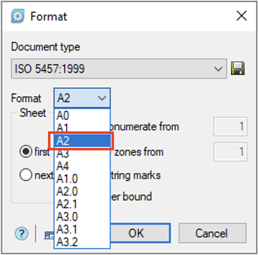Click the zones from number field

[x=230, y=152]
